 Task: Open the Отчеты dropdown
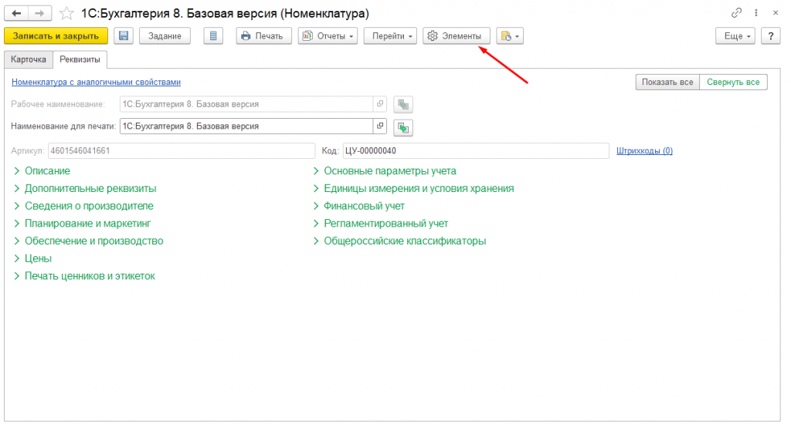[x=328, y=36]
